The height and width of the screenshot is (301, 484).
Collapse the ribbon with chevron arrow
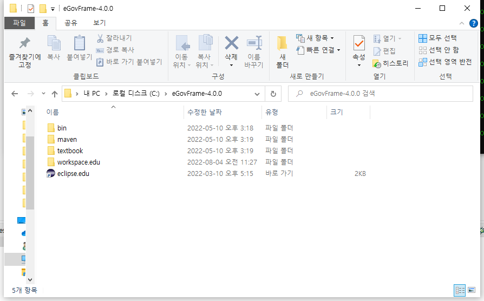[x=462, y=23]
